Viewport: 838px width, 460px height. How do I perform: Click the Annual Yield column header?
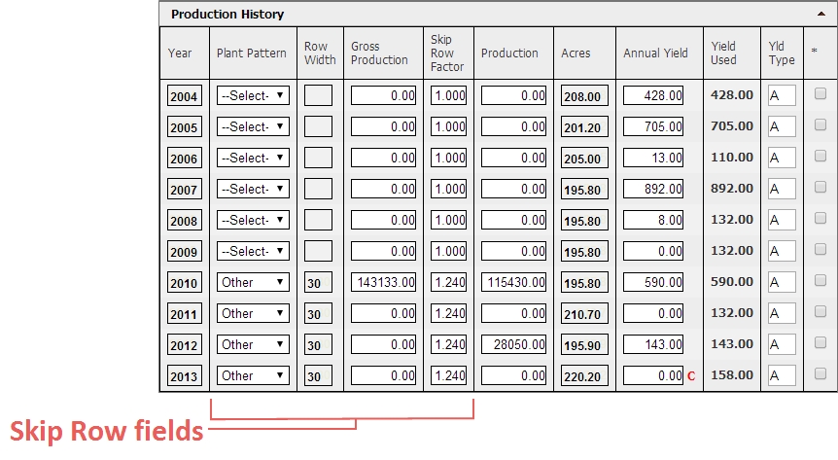655,53
